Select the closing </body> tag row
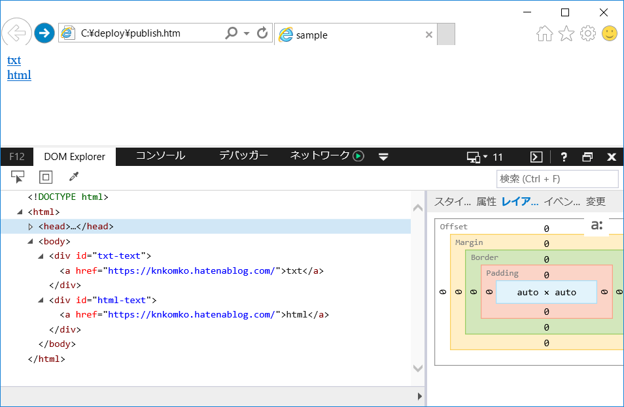 coord(57,344)
